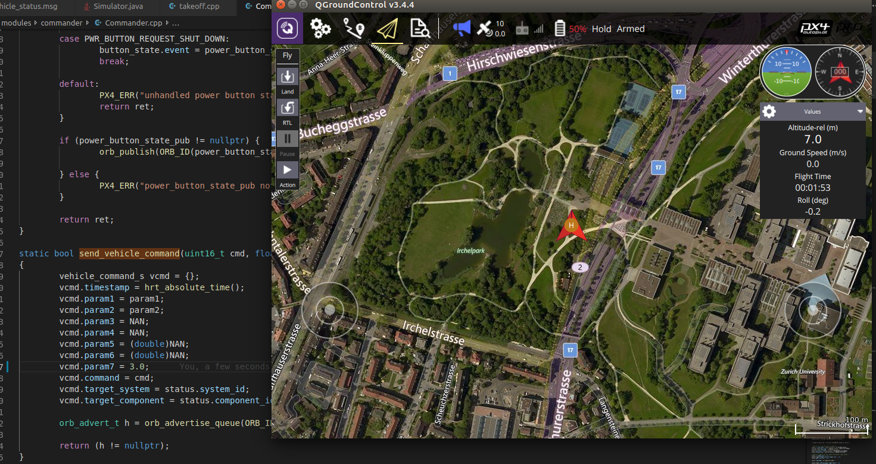Click the default: line in code
Image resolution: width=876 pixels, height=464 pixels.
click(79, 84)
